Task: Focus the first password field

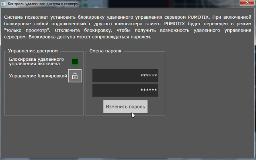Action: 125,76
